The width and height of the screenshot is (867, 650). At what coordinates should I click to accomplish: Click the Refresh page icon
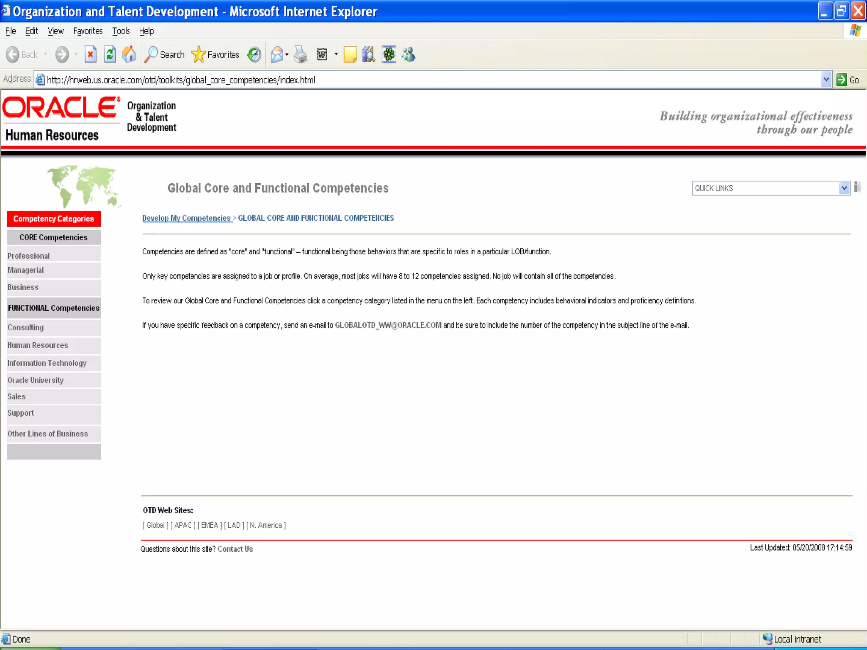[110, 55]
